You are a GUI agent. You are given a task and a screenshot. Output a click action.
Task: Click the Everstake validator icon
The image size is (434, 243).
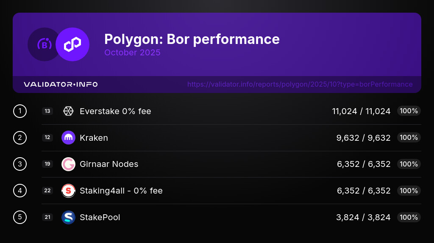tap(68, 111)
